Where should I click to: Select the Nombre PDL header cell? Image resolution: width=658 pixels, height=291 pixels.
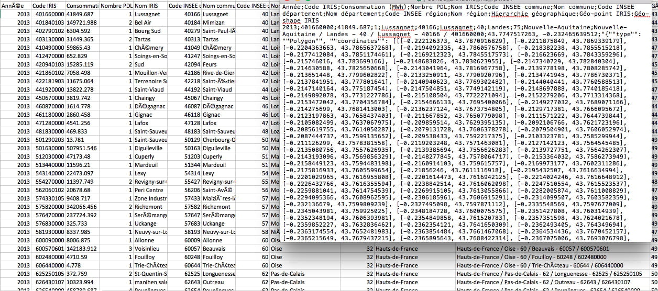116,5
